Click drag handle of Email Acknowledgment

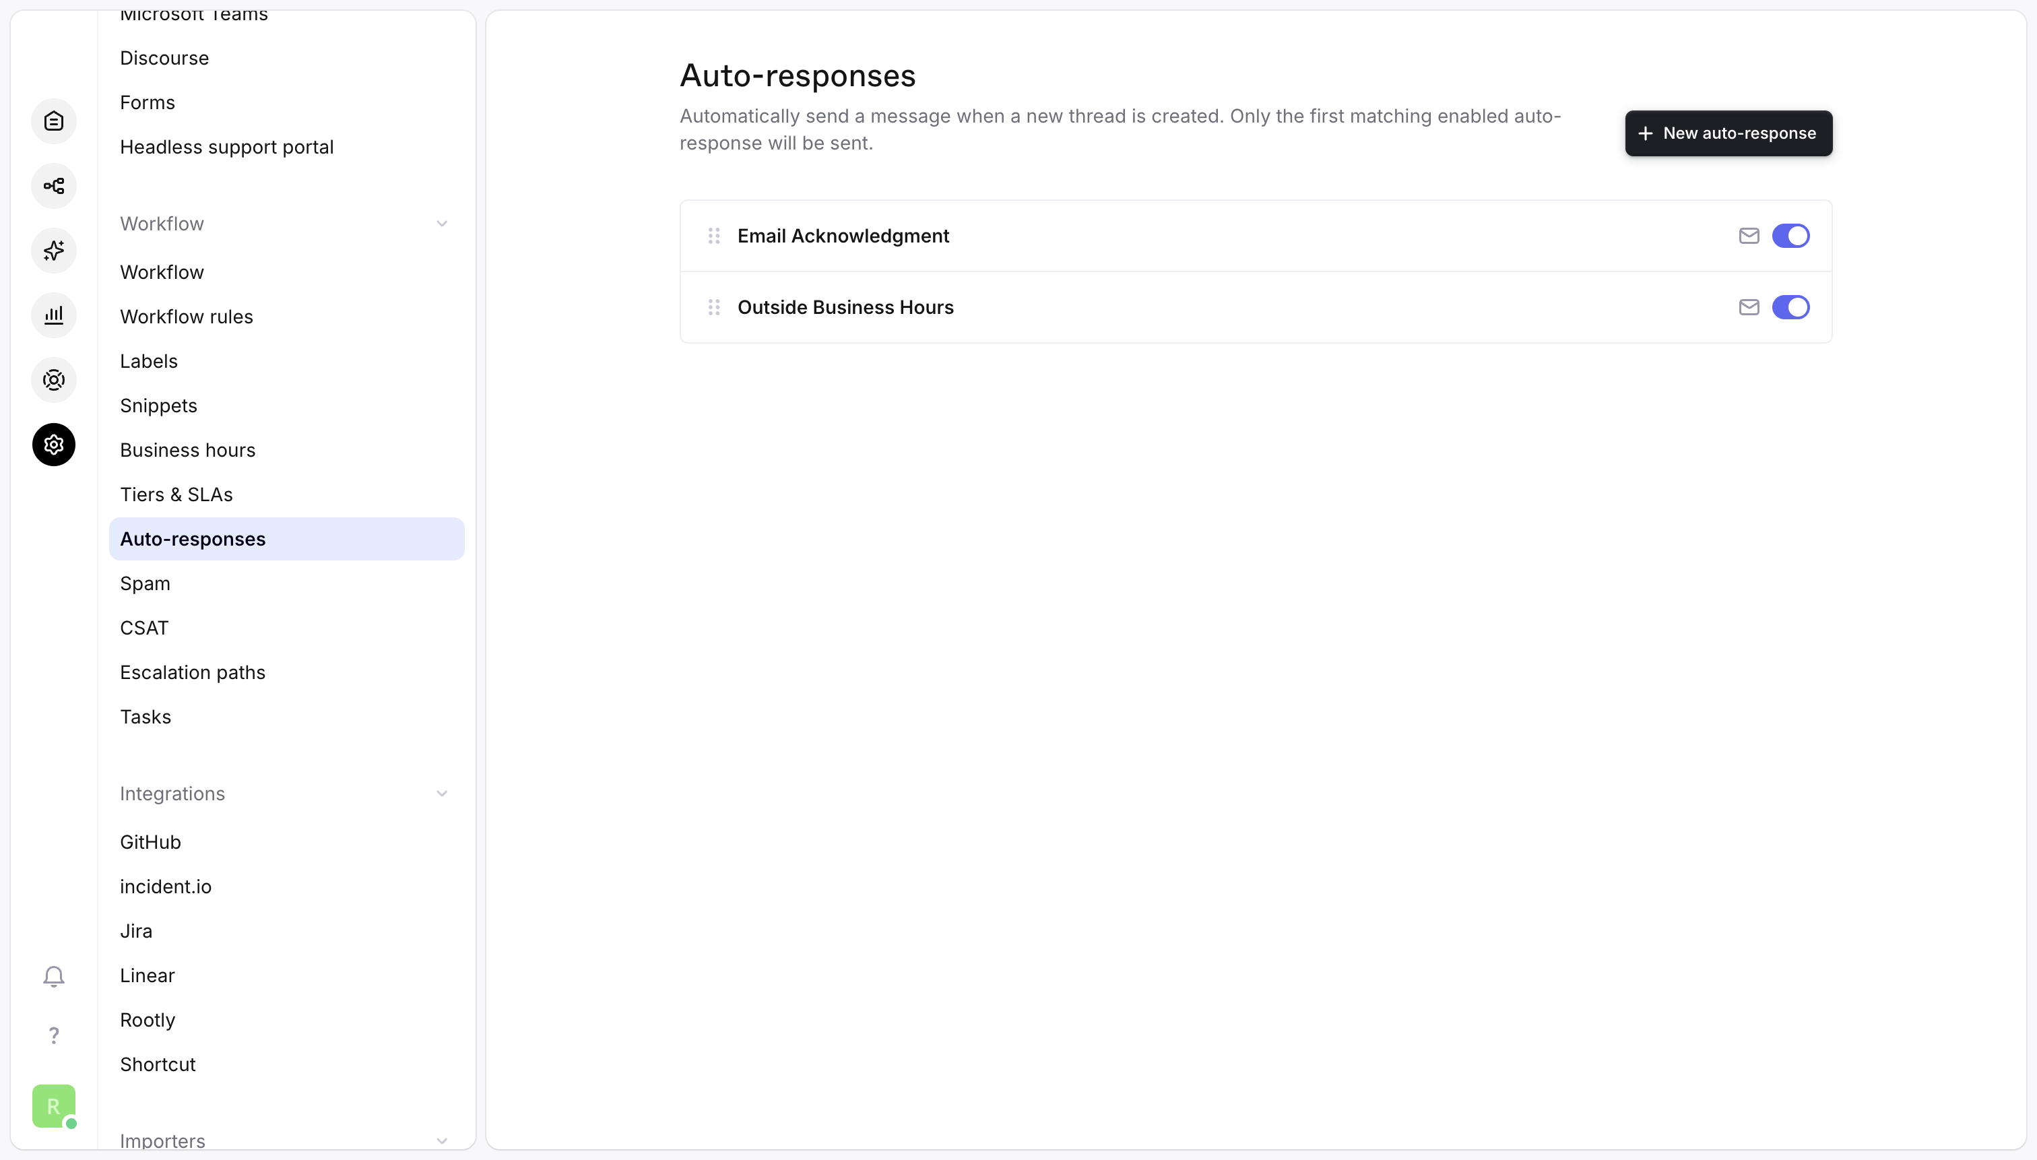(x=714, y=236)
